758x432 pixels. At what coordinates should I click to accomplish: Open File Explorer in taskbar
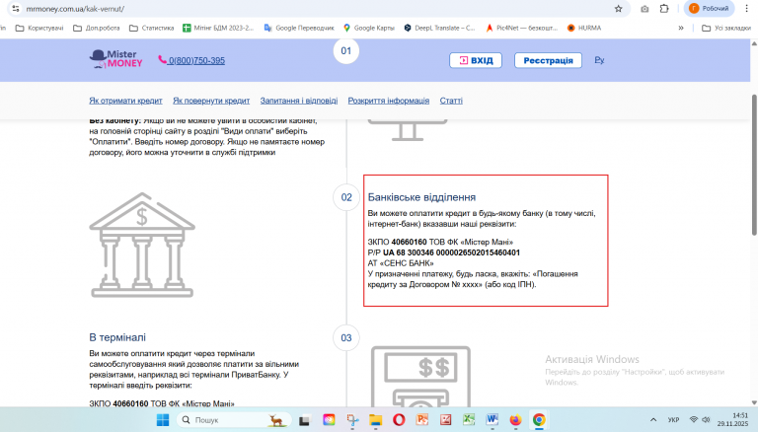point(376,420)
